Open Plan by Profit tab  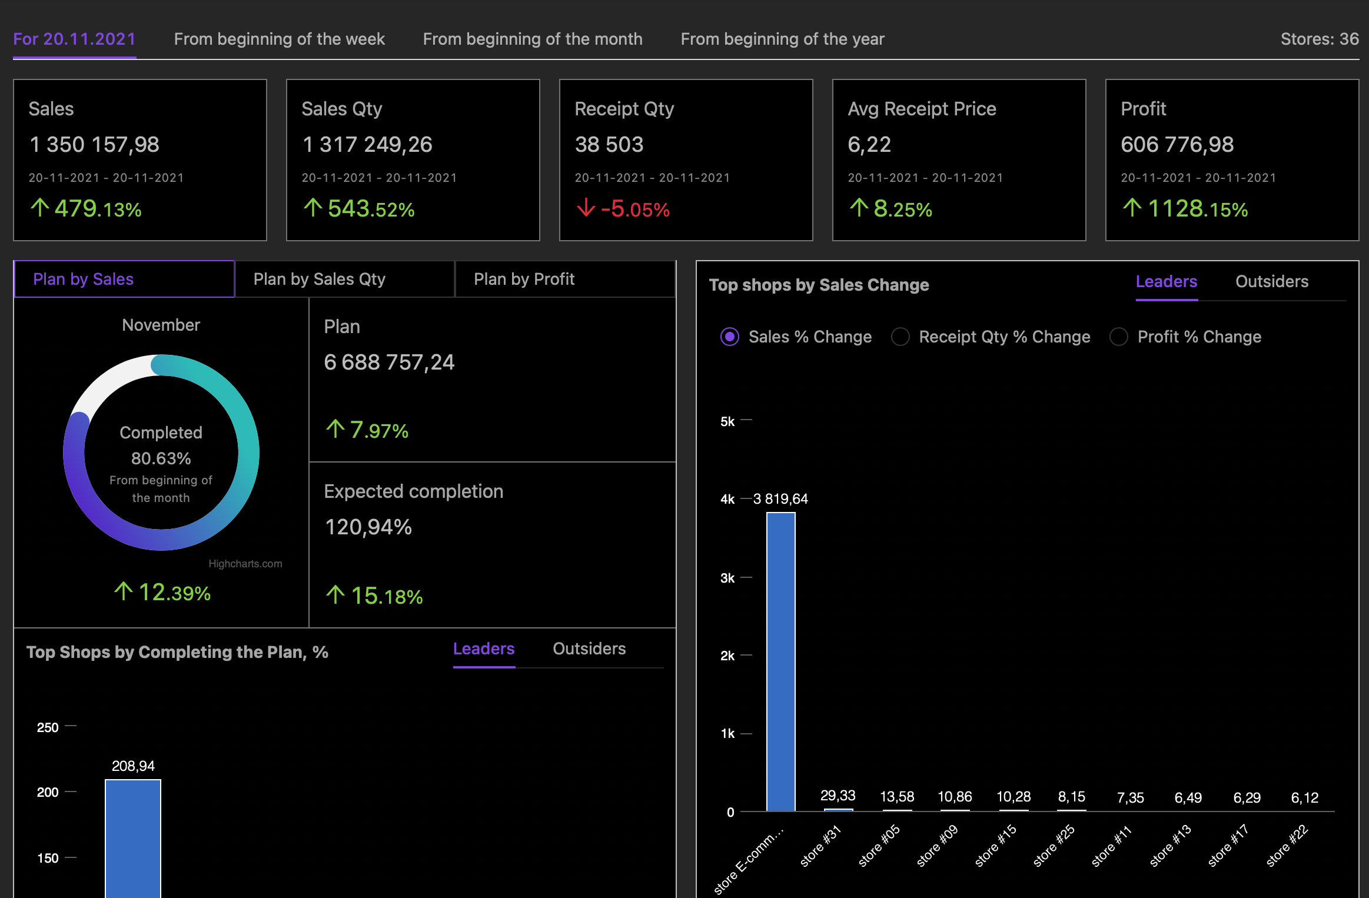click(524, 279)
